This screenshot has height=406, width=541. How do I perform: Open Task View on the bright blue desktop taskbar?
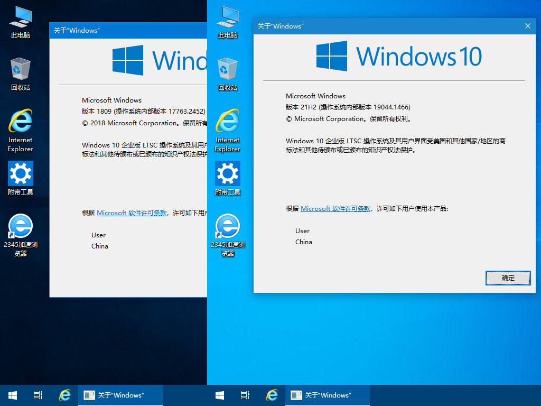pyautogui.click(x=245, y=395)
